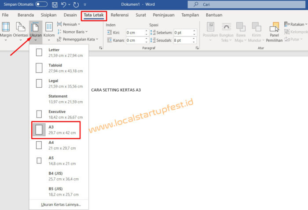Open Page Setup dialog launcher
The width and height of the screenshot is (308, 210).
(x=101, y=48)
